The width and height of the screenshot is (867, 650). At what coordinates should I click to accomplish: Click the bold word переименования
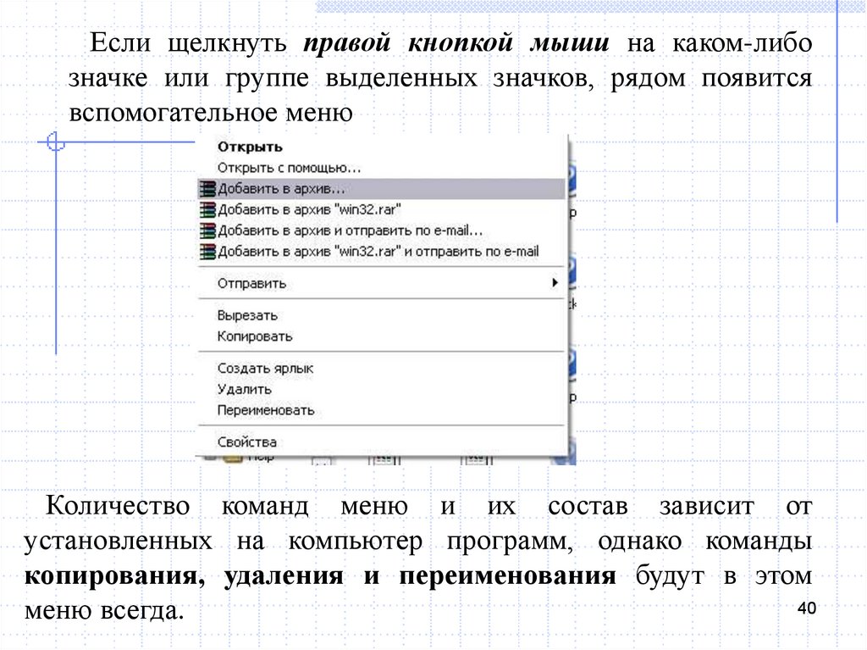508,576
